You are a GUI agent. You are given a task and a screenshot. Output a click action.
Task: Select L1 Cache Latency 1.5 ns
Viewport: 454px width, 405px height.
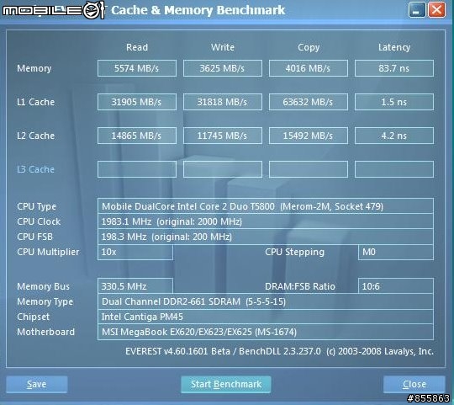(x=394, y=102)
